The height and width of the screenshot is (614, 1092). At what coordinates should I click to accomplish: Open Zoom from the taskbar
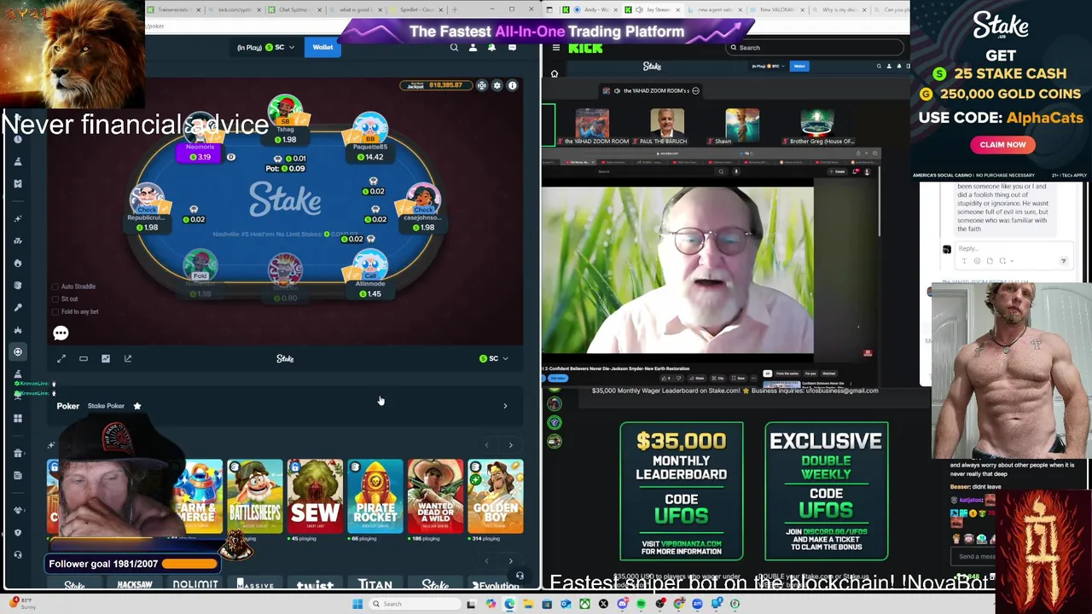698,604
